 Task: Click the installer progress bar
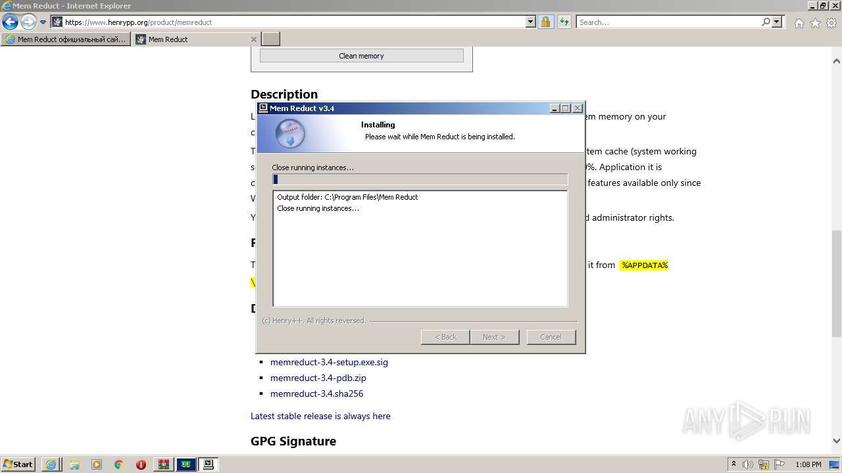click(x=420, y=179)
